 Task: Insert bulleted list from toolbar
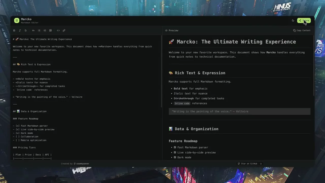[39, 30]
